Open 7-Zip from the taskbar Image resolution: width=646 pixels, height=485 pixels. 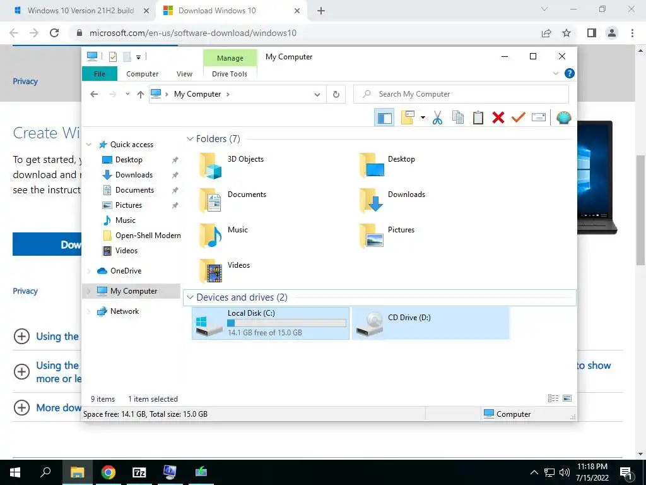[x=139, y=472]
